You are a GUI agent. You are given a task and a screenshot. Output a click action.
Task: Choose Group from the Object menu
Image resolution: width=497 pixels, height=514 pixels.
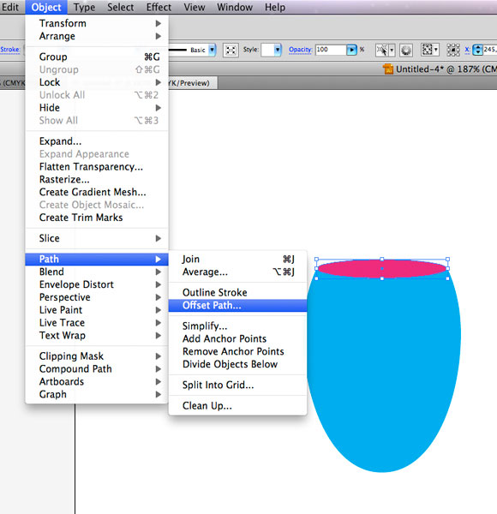(x=97, y=57)
